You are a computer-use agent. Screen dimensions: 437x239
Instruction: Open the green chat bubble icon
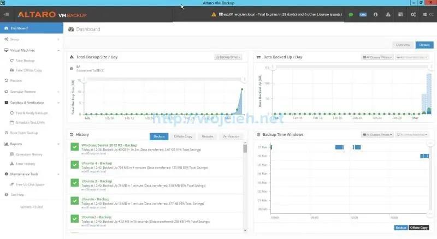point(351,15)
